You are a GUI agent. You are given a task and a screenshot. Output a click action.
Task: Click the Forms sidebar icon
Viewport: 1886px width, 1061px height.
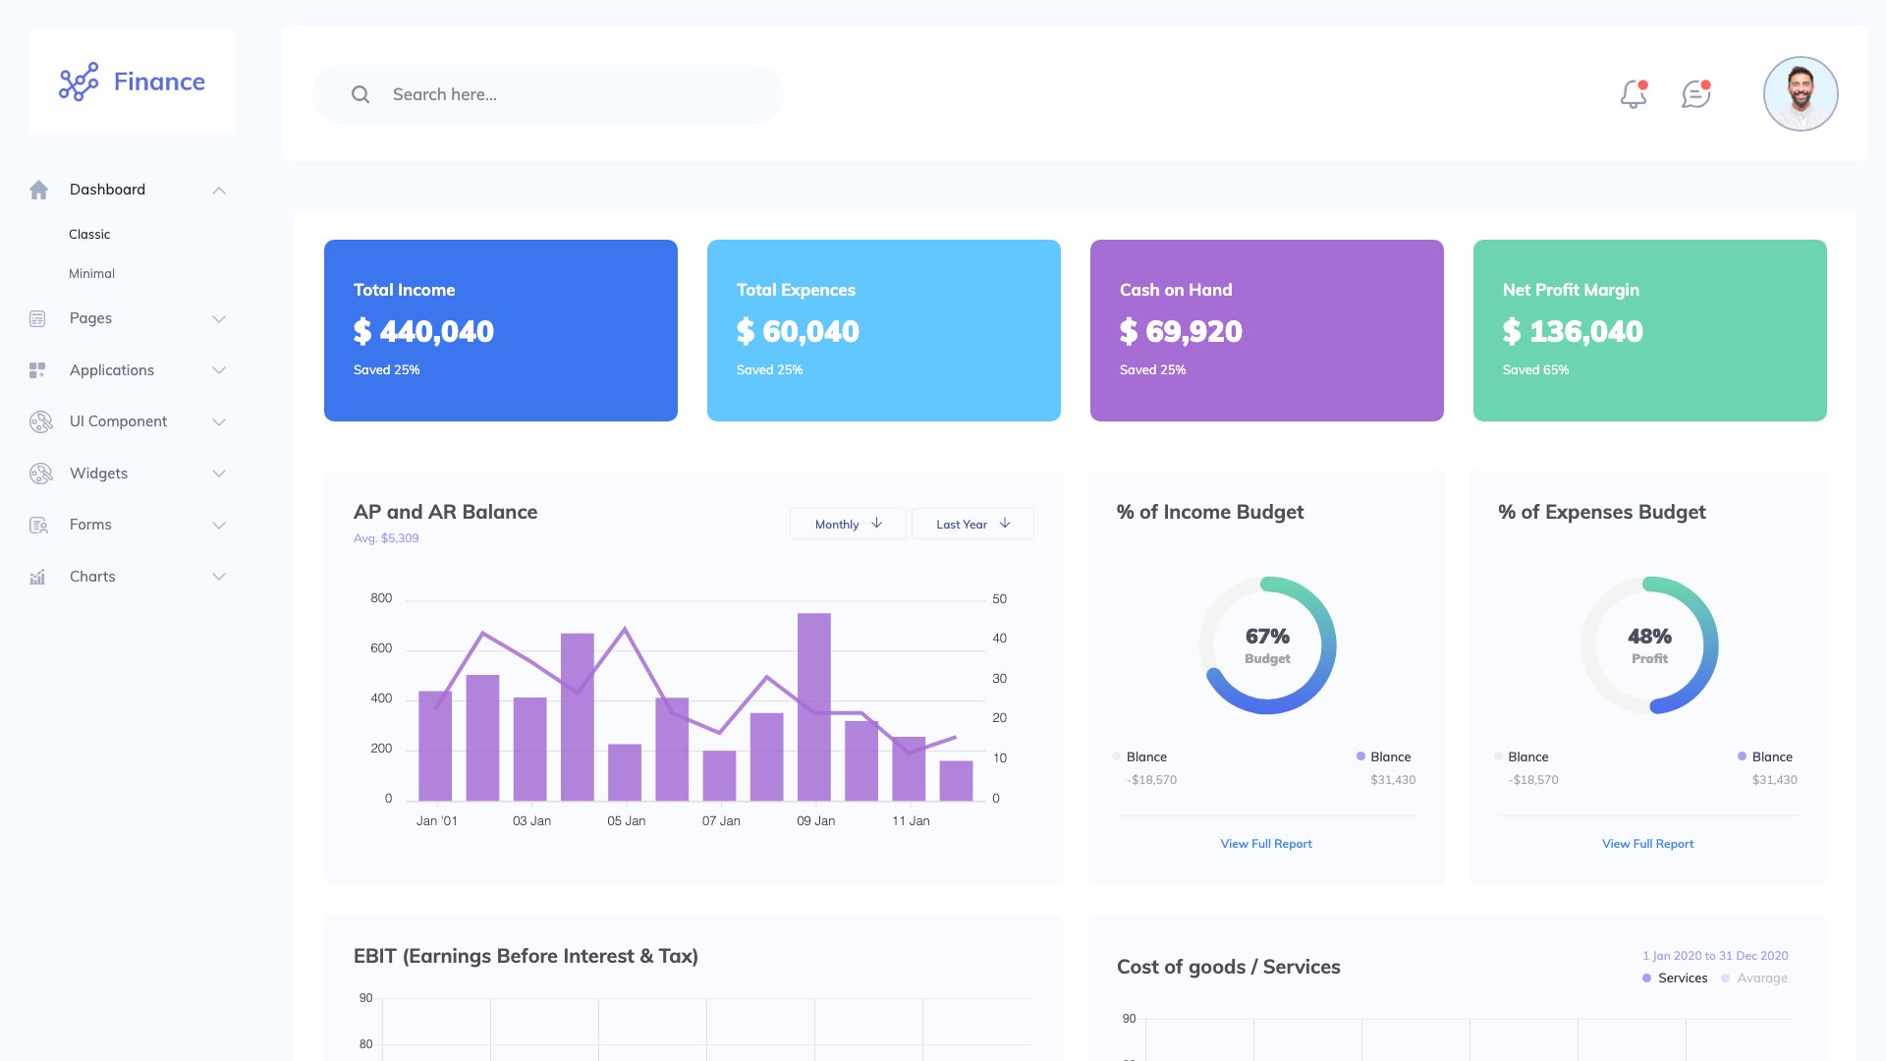coord(38,525)
